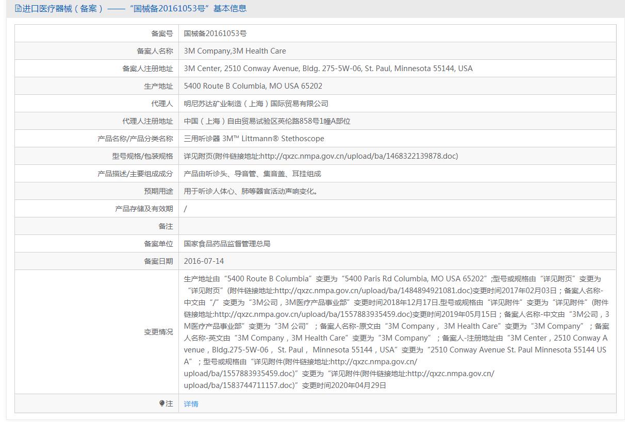Viewport: 625px width, 422px height.
Task: Select the 变更情况 label
Action: 158,332
